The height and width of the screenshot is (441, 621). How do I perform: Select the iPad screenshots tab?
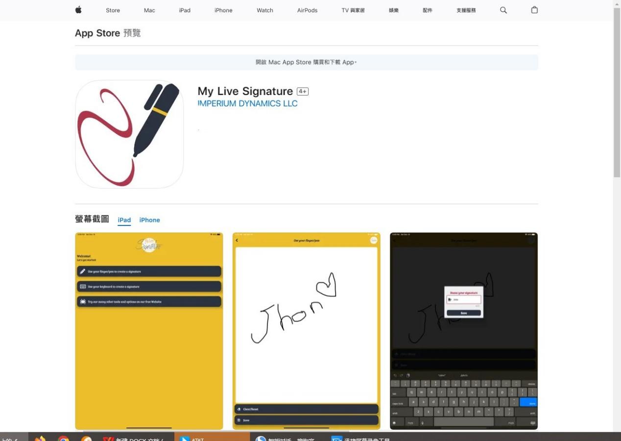(124, 220)
